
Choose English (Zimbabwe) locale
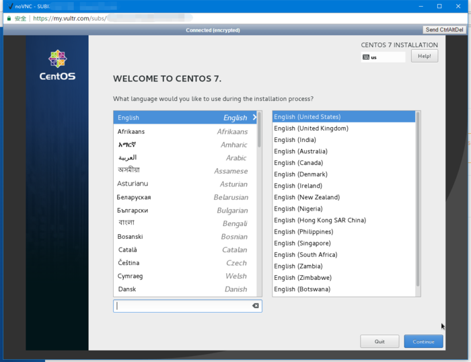(344, 278)
